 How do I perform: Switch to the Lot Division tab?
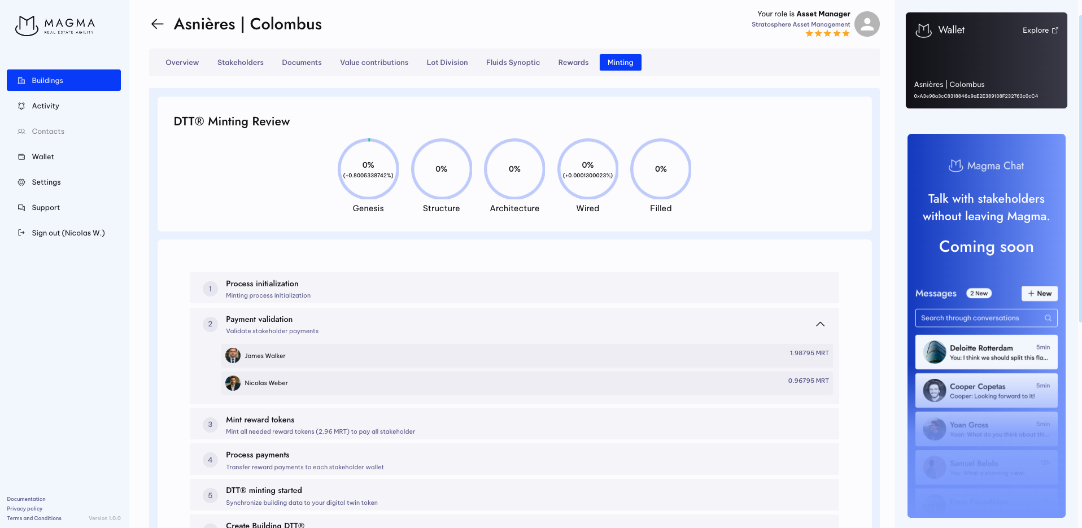click(x=447, y=63)
